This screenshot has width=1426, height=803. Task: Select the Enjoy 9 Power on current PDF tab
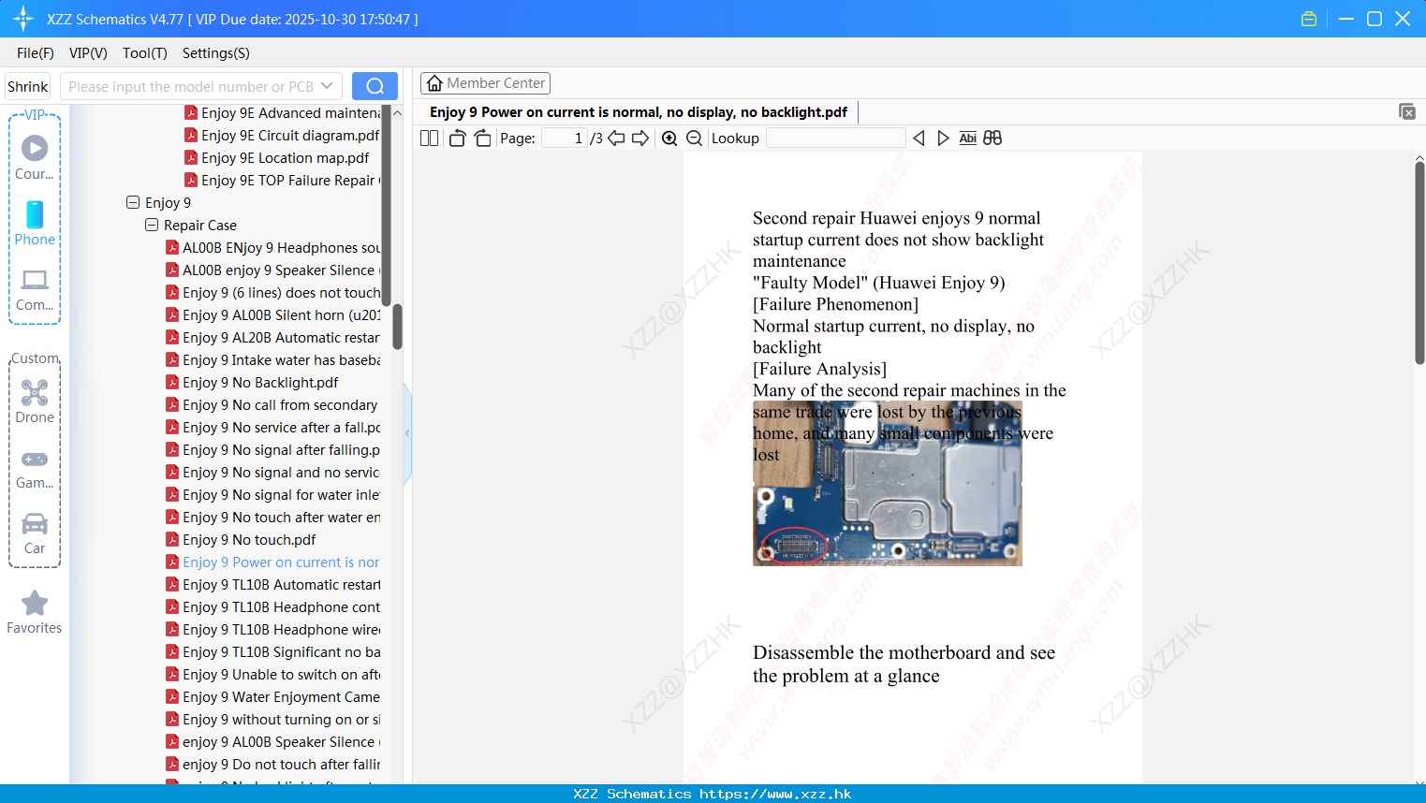[x=639, y=112]
